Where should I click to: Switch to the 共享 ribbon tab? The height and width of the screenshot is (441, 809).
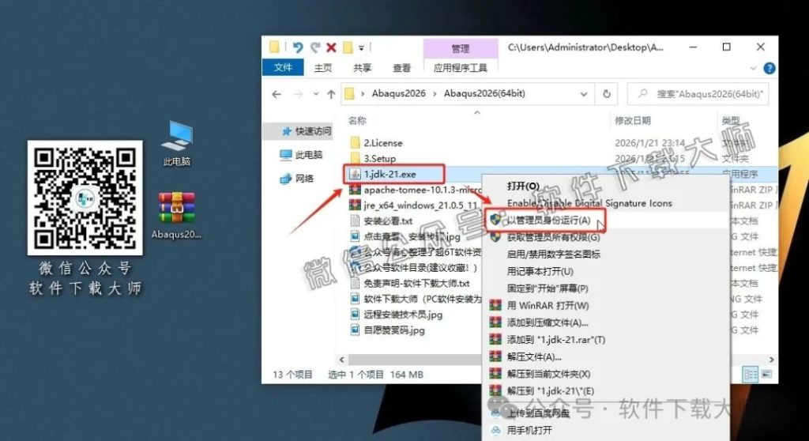[362, 68]
